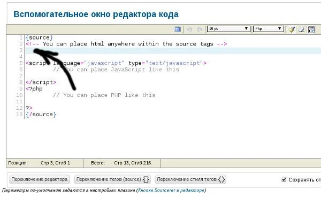This screenshot has height=197, width=321.
Task: Click the HTML comment text on line 2
Action: (x=126, y=44)
